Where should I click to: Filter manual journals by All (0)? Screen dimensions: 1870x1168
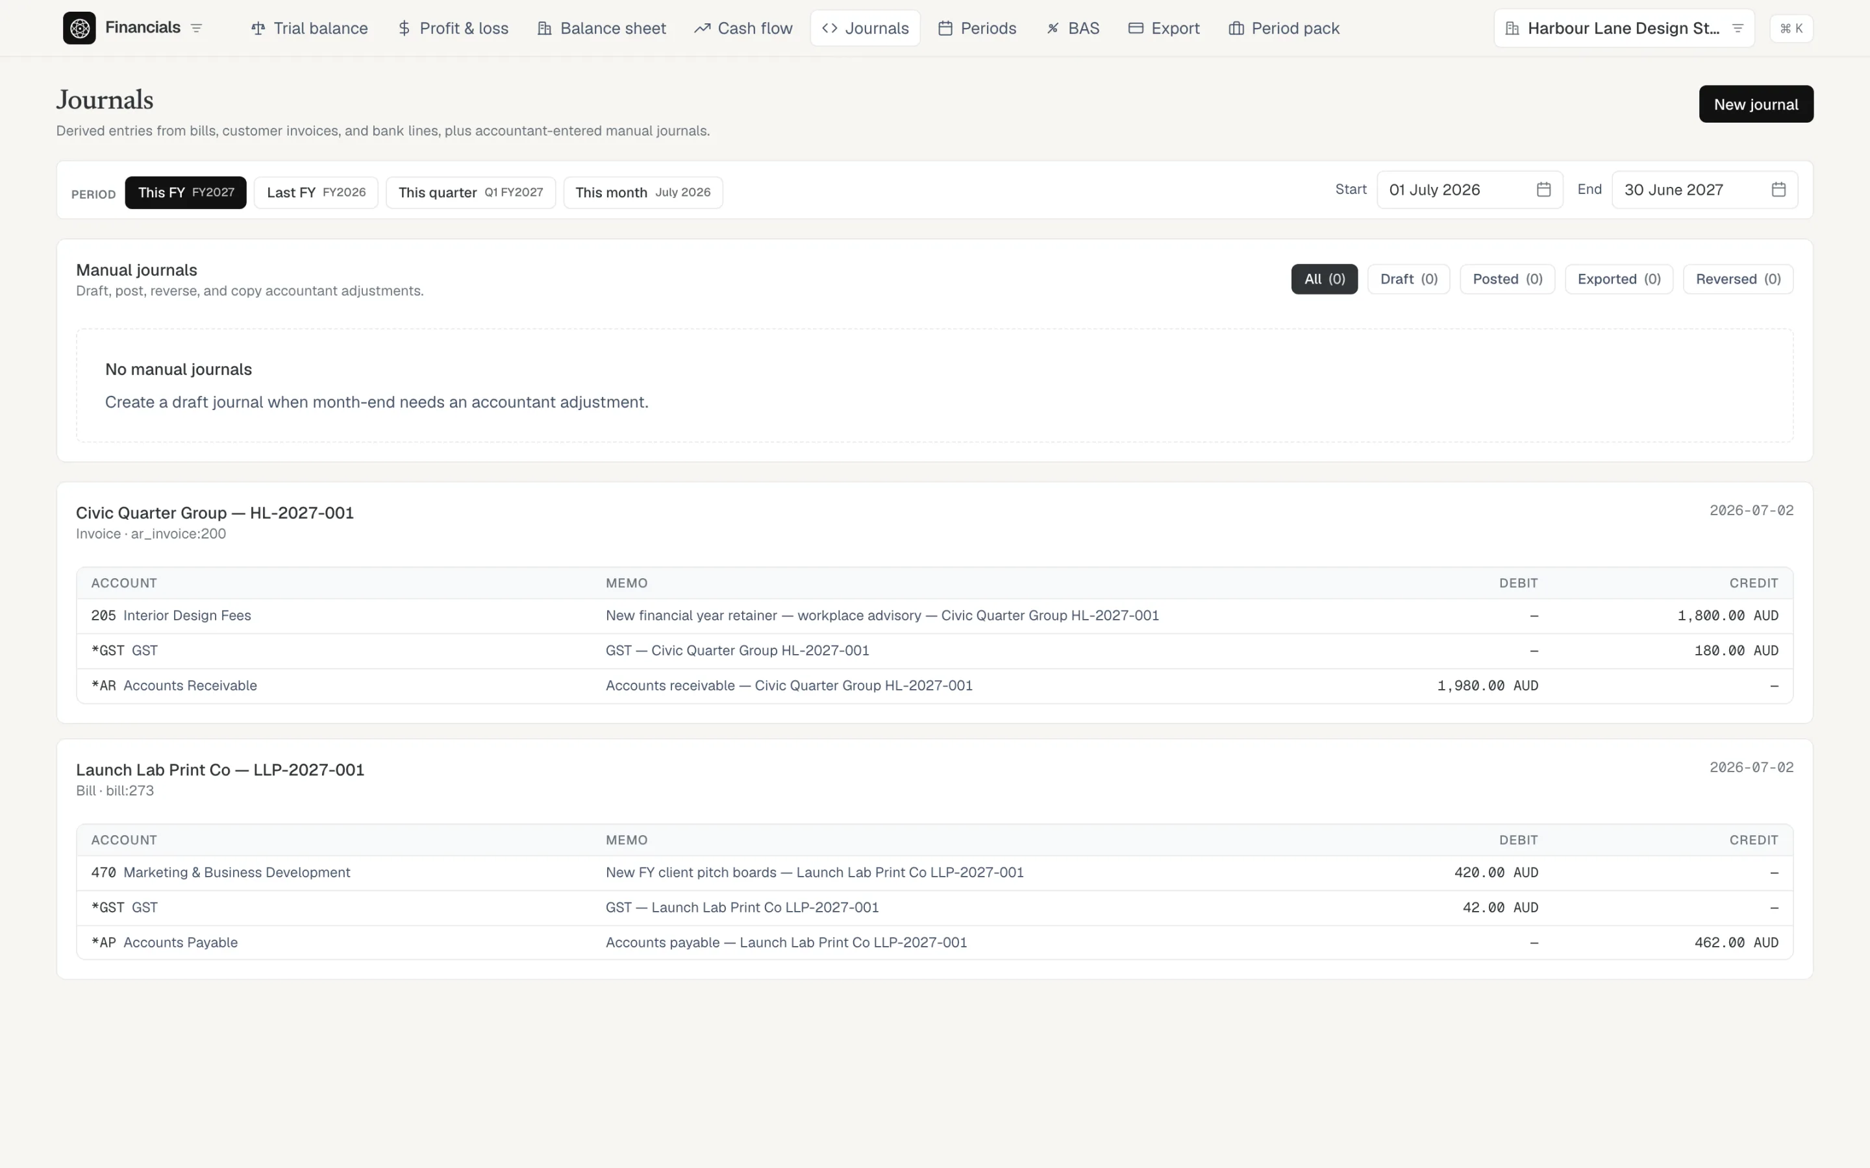[1325, 279]
